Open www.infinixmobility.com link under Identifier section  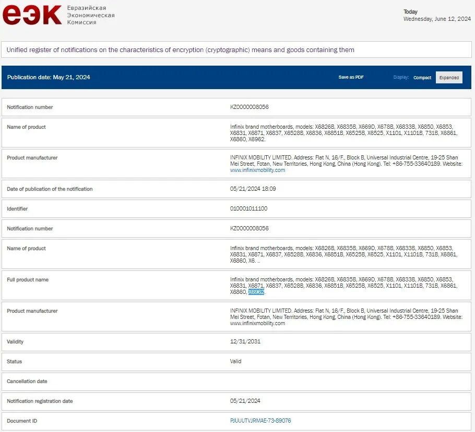257,323
